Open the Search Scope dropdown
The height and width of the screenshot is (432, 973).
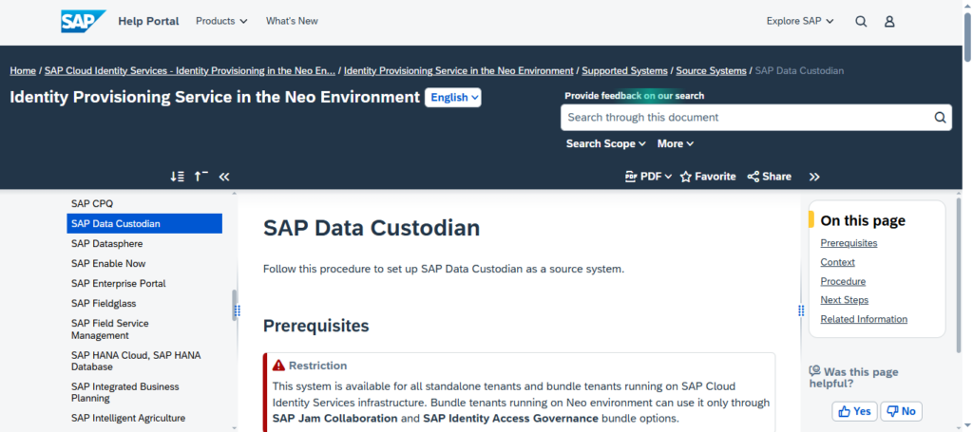605,143
